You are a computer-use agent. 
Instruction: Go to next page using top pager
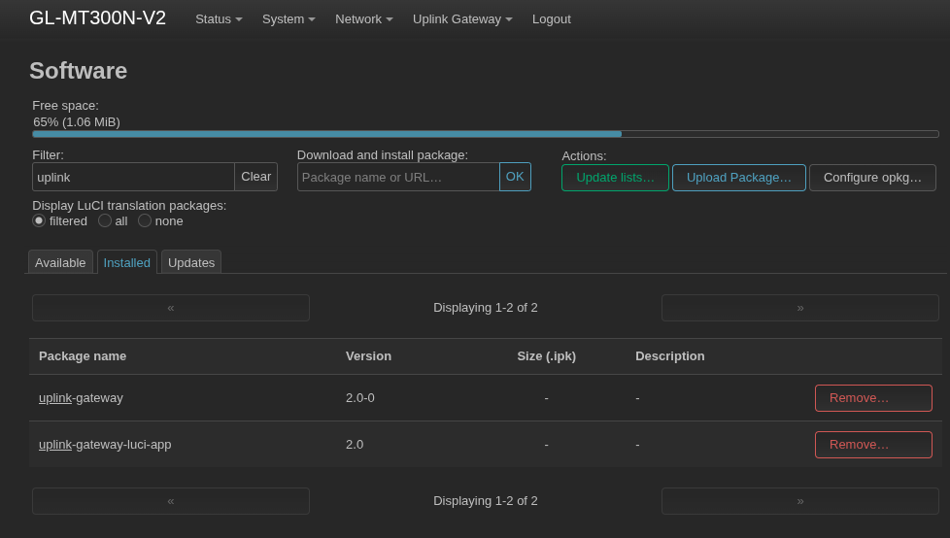pos(800,308)
